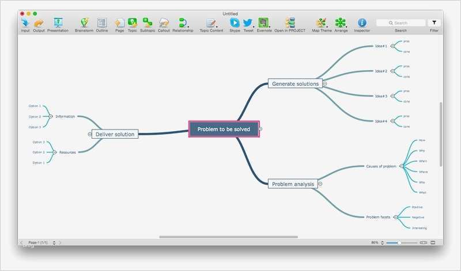Click the Page toolbar icon
Image resolution: width=461 pixels, height=271 pixels.
coord(120,22)
